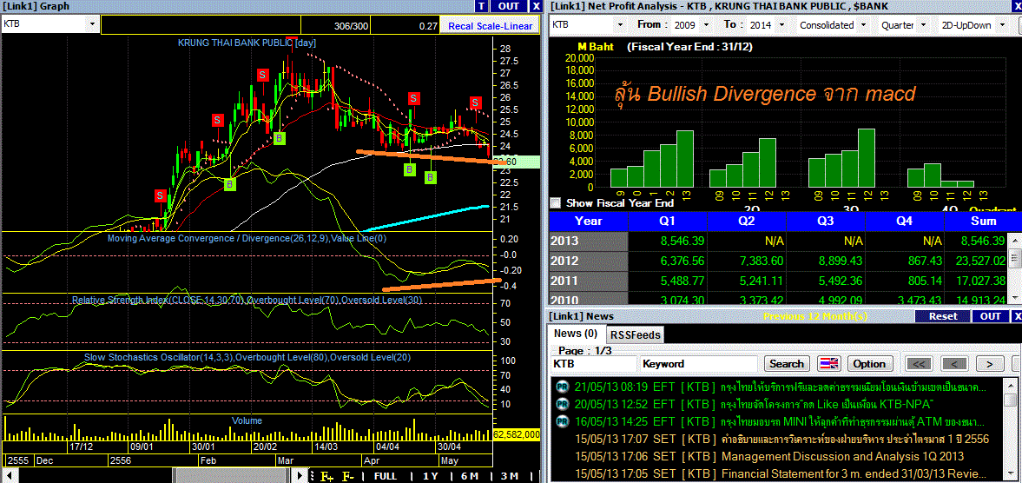Click the Q3 column header
The height and width of the screenshot is (483, 1022).
[826, 221]
